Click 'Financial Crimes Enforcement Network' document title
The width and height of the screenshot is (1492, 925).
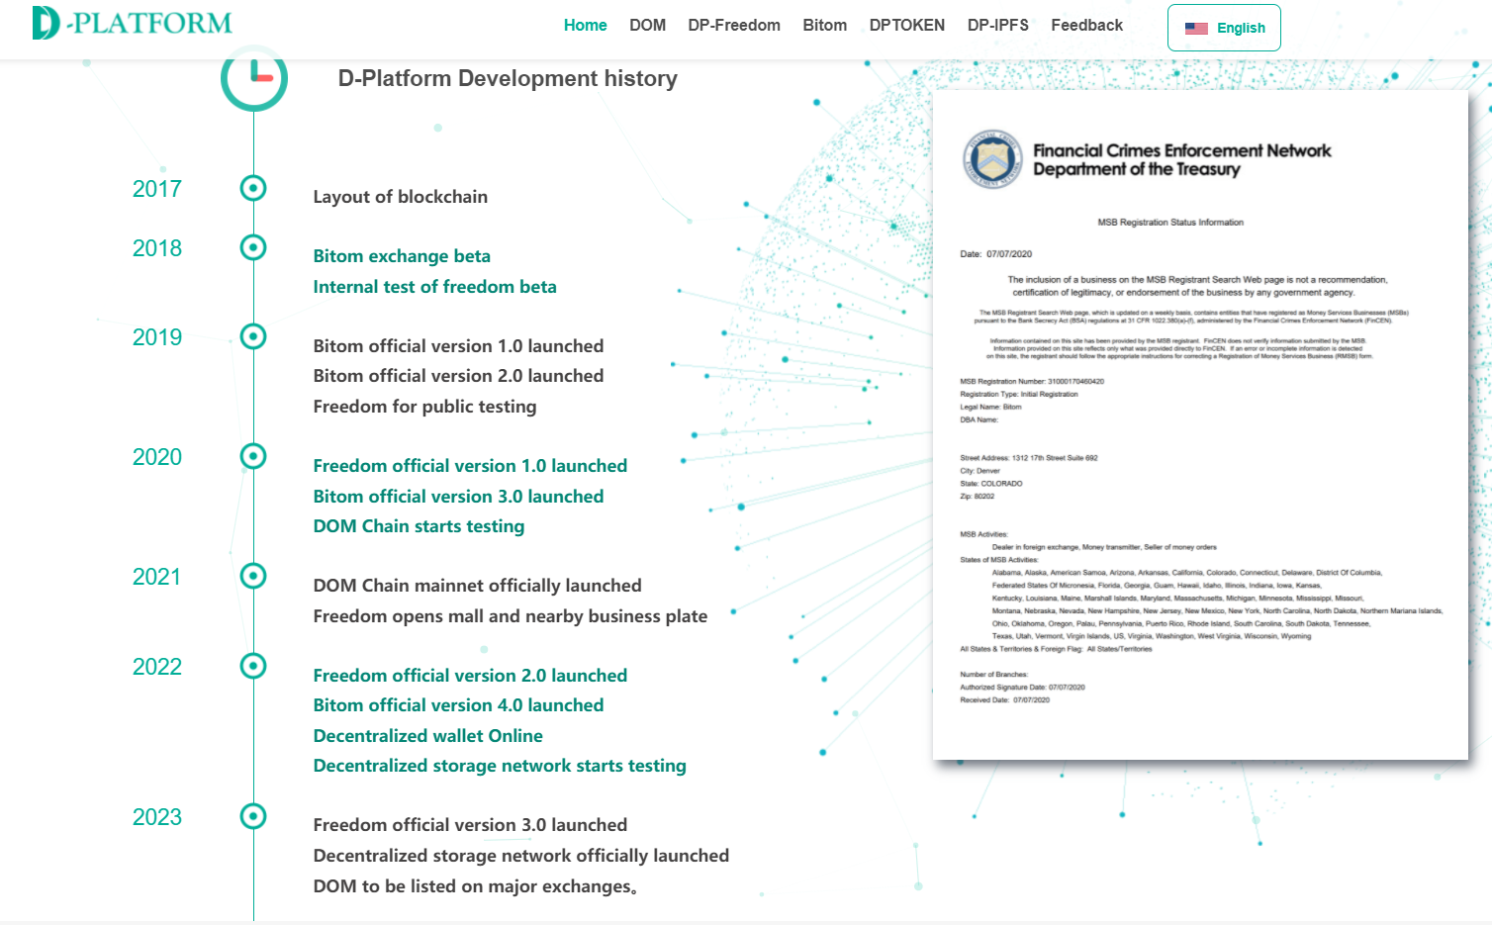click(x=1182, y=150)
